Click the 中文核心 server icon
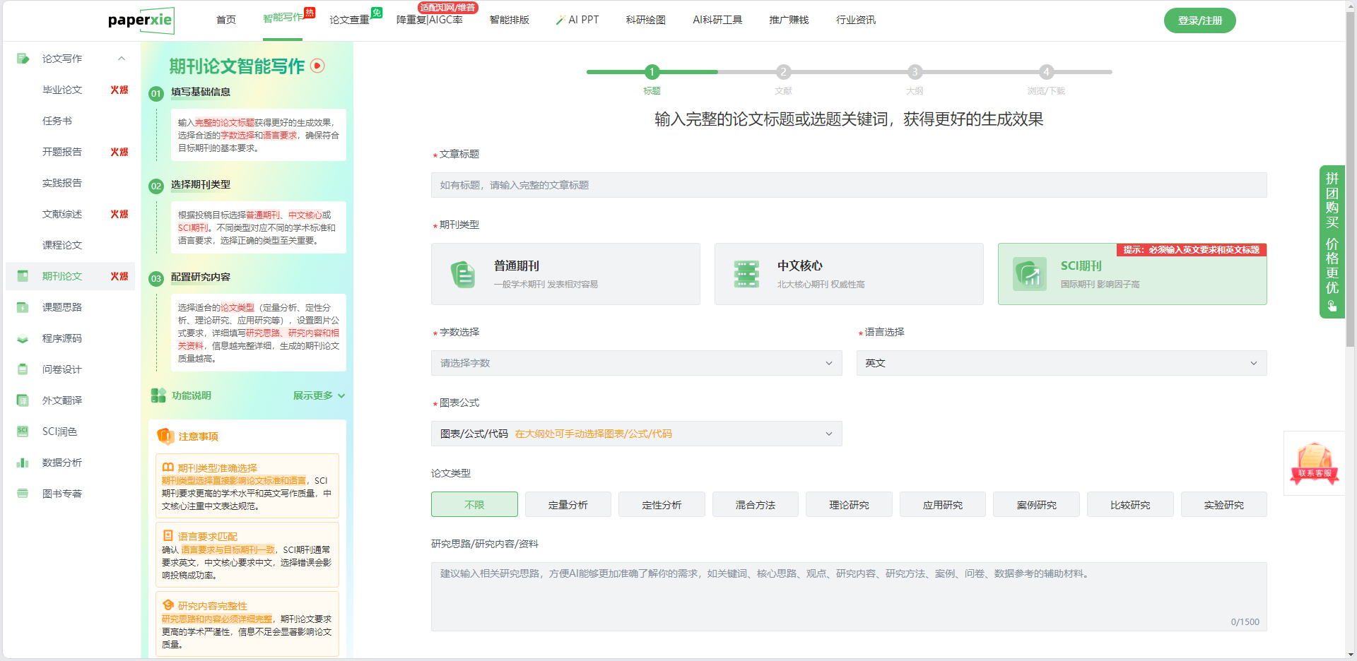 pos(746,274)
